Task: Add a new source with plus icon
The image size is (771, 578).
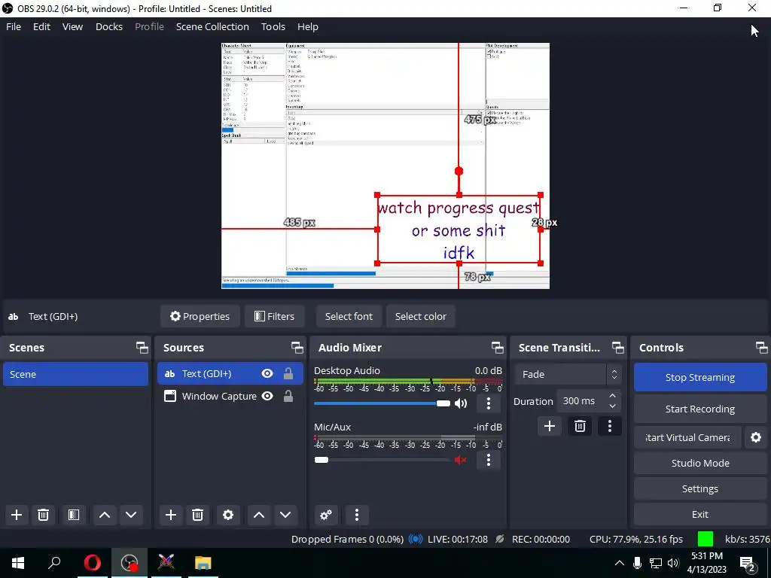Action: click(171, 515)
